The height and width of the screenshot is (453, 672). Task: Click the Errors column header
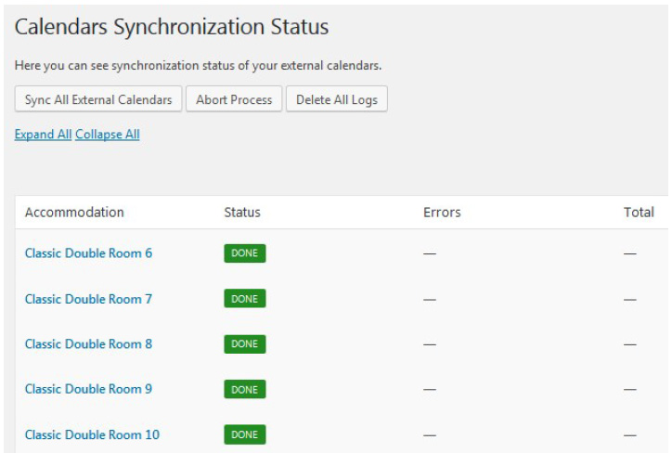[x=442, y=213]
